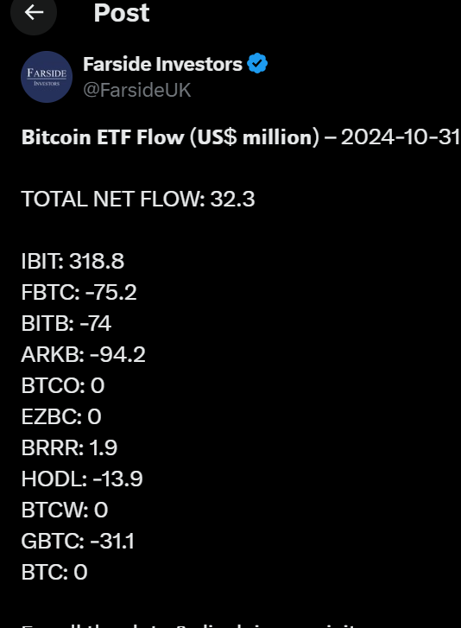Click the BITB: -74 line
The height and width of the screenshot is (628, 461).
66,323
